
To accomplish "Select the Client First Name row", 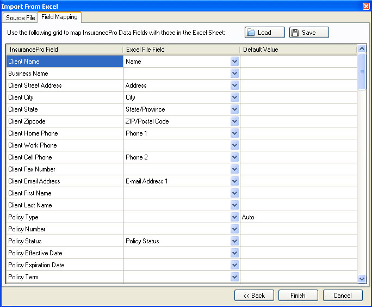I will [x=65, y=193].
